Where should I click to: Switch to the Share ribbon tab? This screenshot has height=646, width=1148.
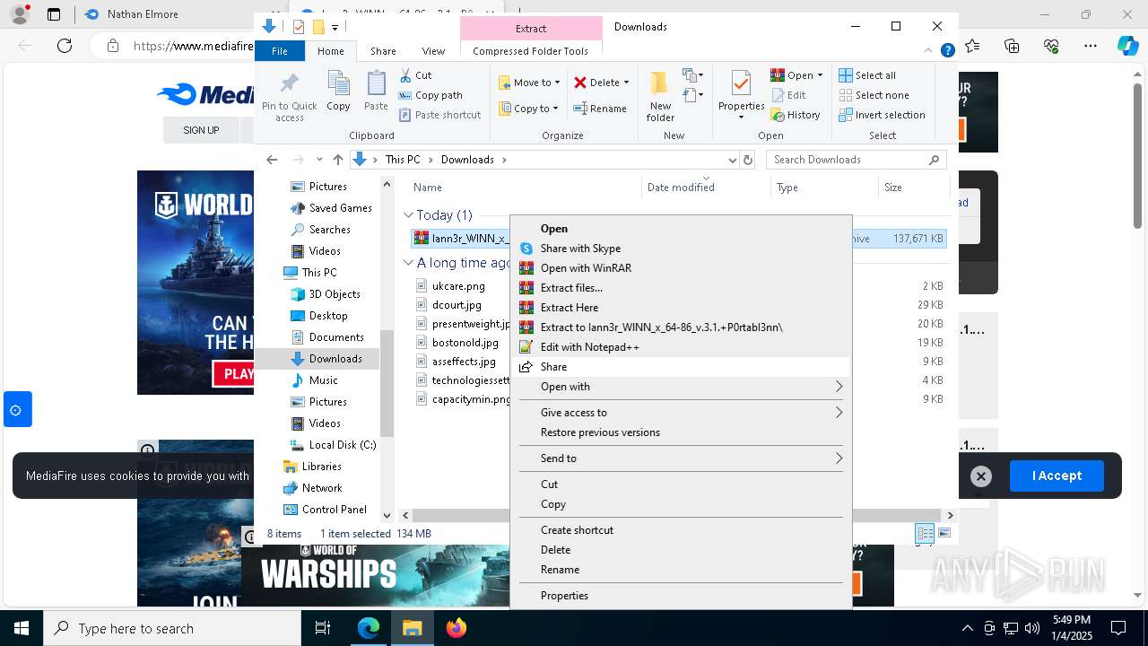[x=383, y=51]
